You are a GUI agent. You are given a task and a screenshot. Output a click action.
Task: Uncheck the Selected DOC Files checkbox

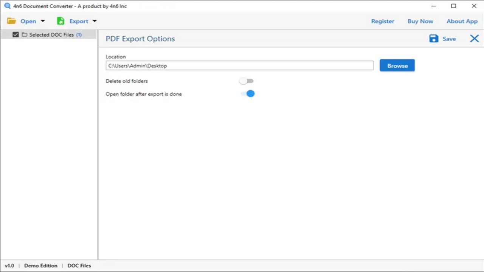coord(16,34)
